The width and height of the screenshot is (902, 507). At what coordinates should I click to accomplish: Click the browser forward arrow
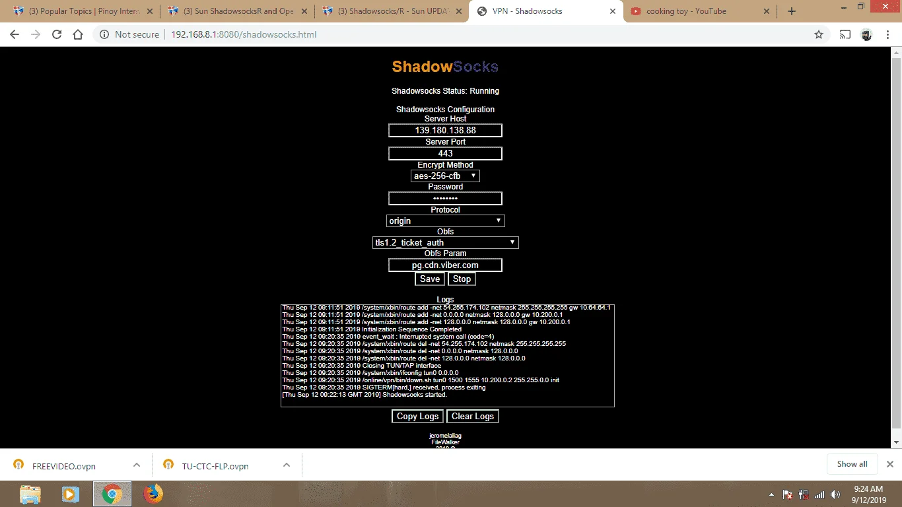pyautogui.click(x=36, y=34)
